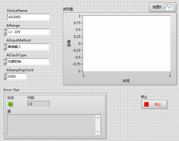Viewport: 179px width, 141px height.
Task: Click the 波形图 waveform plot area
Action: click(126, 43)
